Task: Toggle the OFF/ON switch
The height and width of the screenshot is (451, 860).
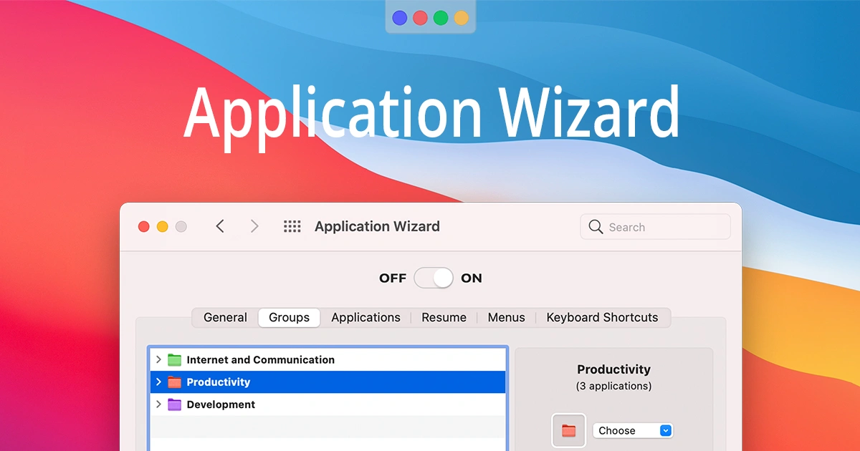Action: pos(434,278)
